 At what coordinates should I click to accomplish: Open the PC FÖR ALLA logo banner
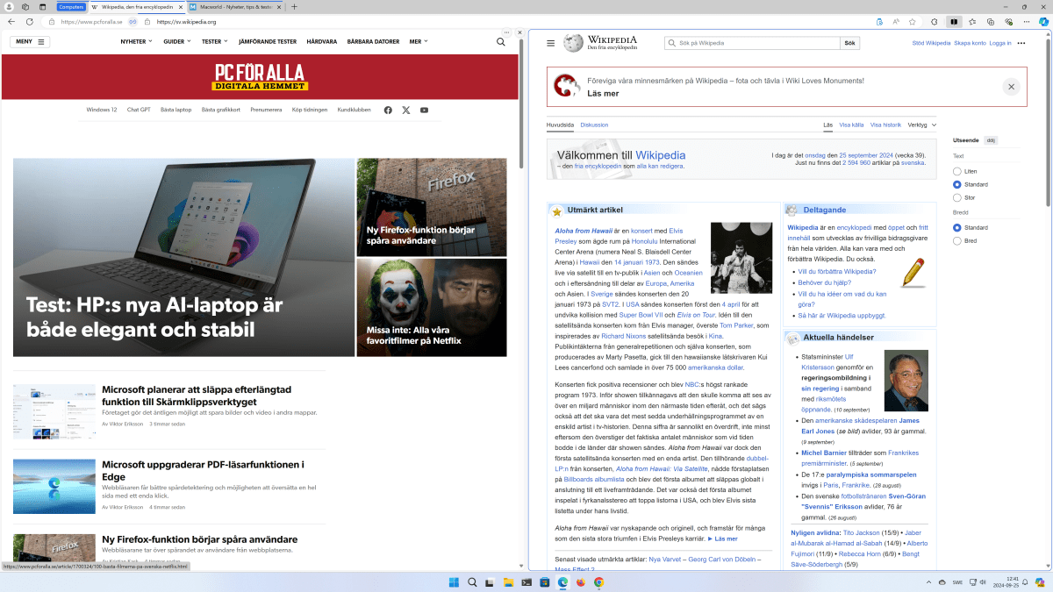260,76
